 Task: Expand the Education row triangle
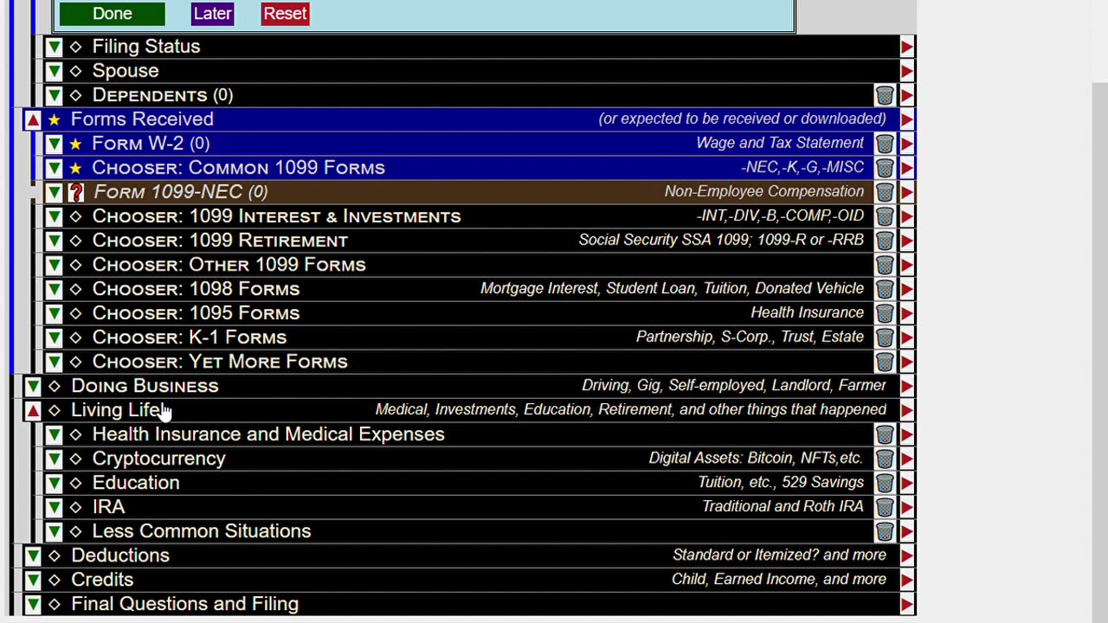[54, 483]
